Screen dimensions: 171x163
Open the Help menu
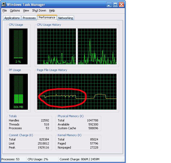(52, 10)
